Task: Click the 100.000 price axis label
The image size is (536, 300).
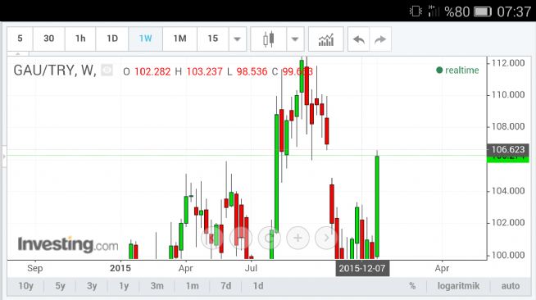Action: click(508, 255)
